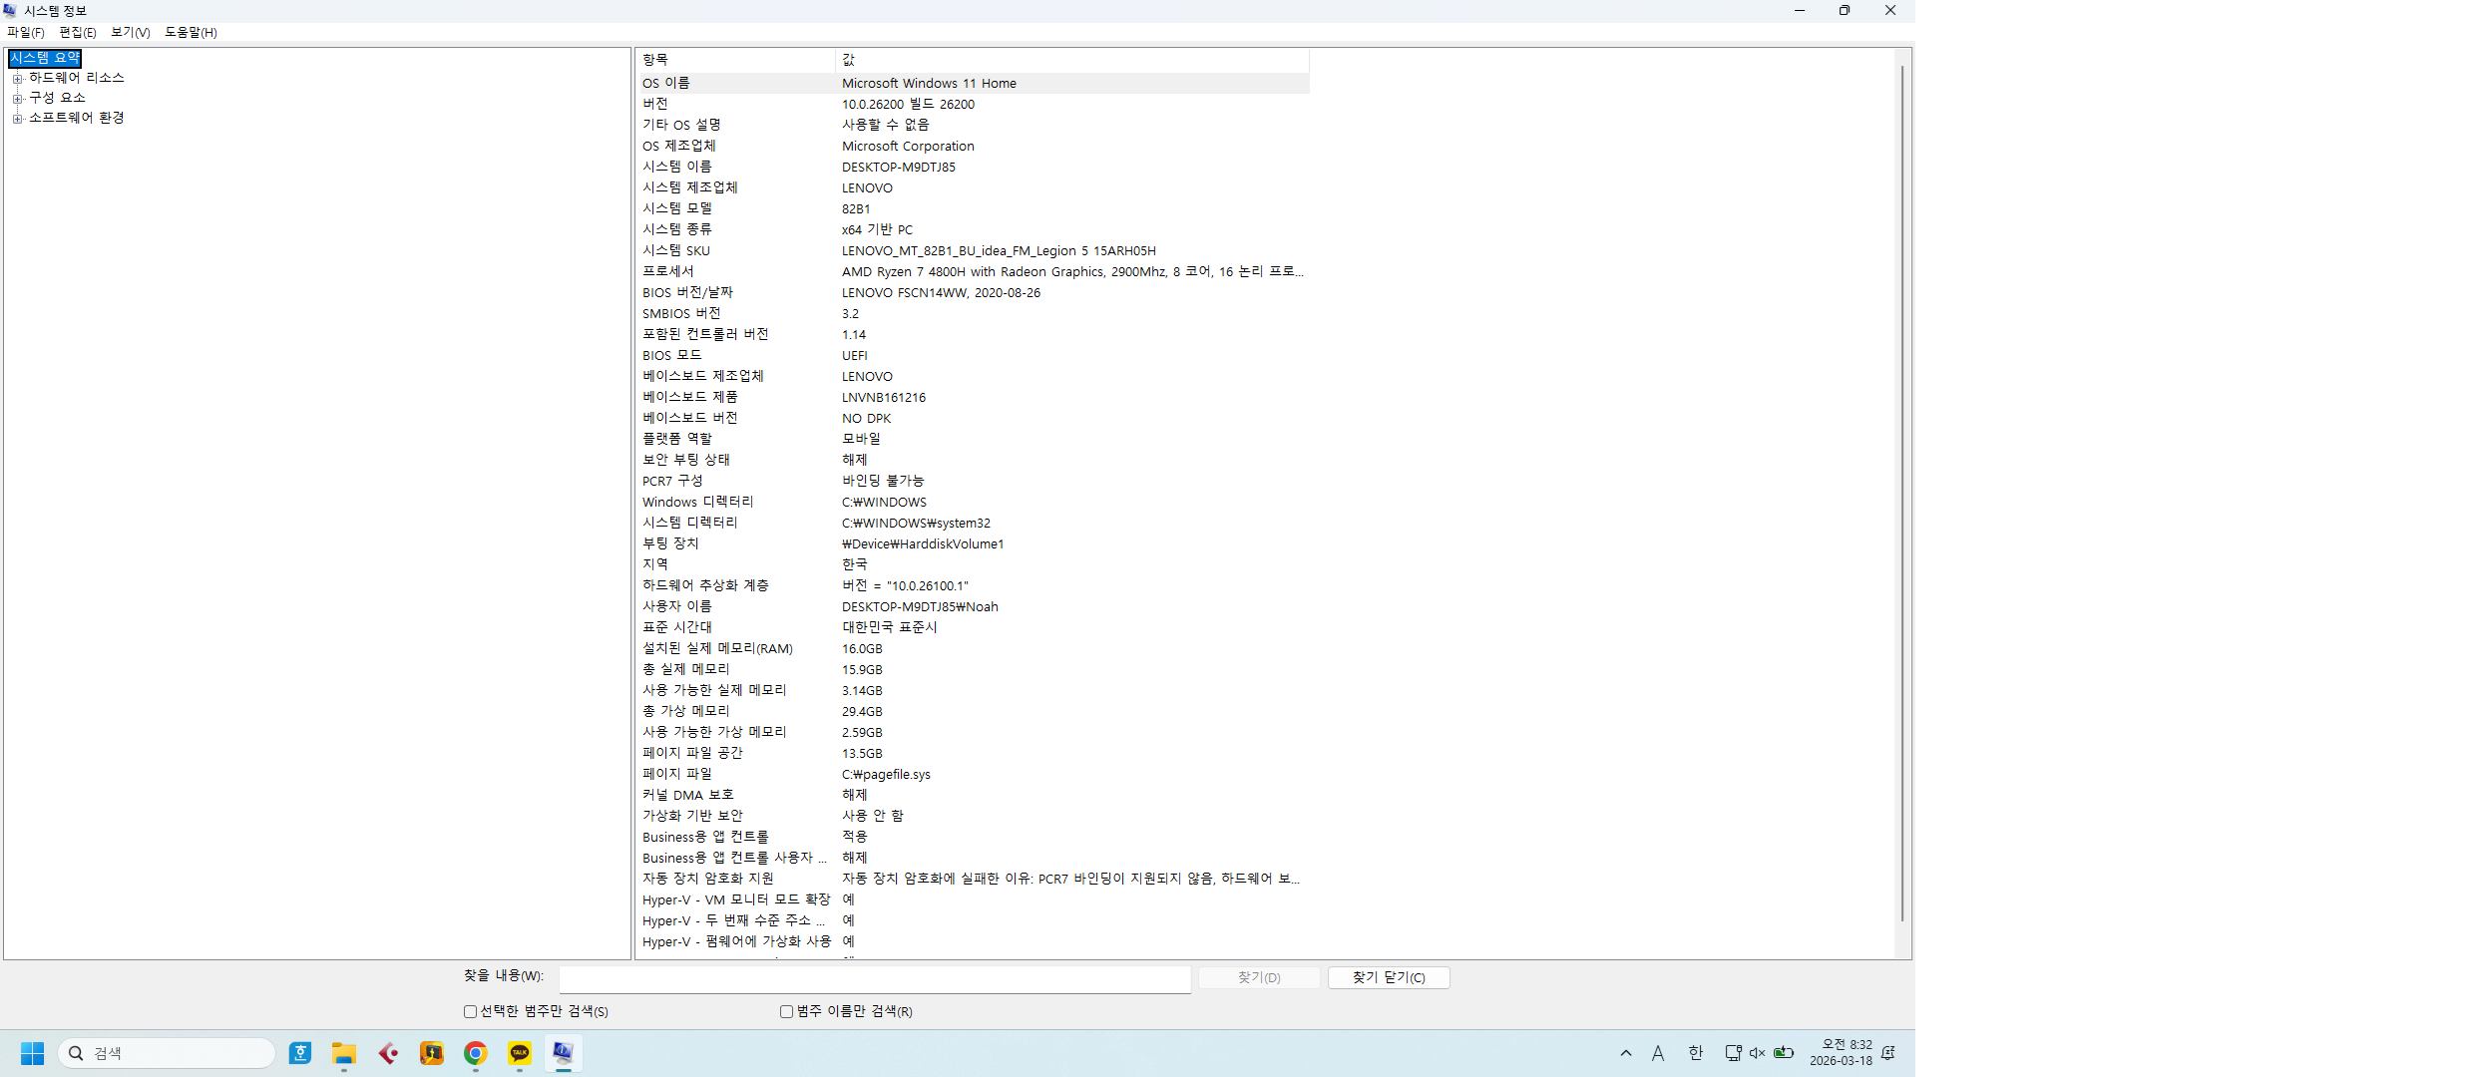Click the A input mode indicator

click(1658, 1053)
